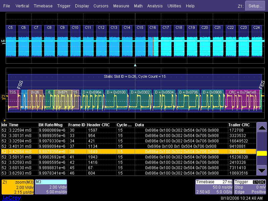
Task: Open the M3 memory trace descriptor box
Action: tap(51, 187)
